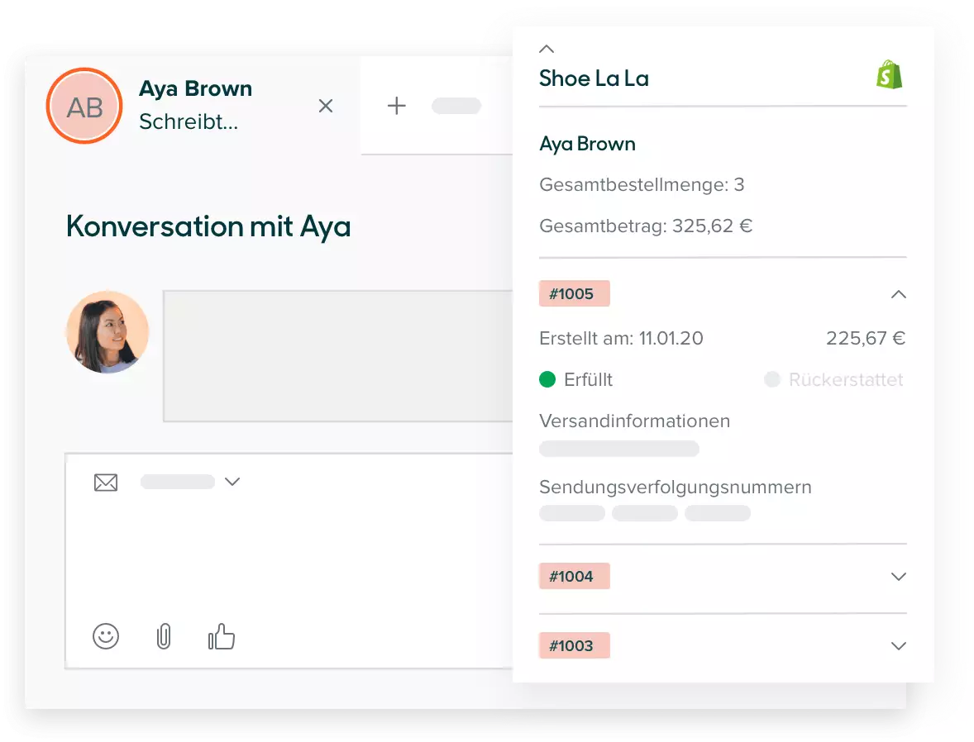Click the customer profile photo
This screenshot has height=742, width=974.
[107, 332]
